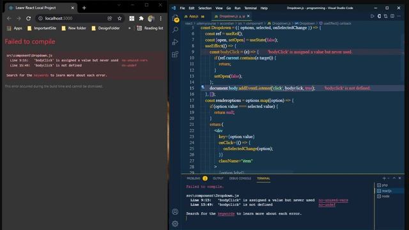The image size is (409, 230).
Task: Click the keywords link in the terminal
Action: click(x=226, y=213)
